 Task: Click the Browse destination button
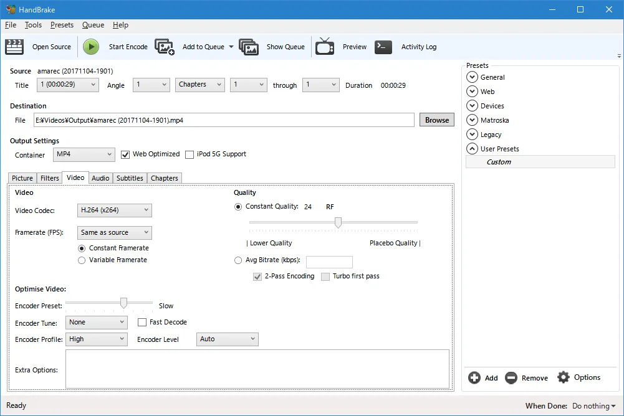(436, 120)
